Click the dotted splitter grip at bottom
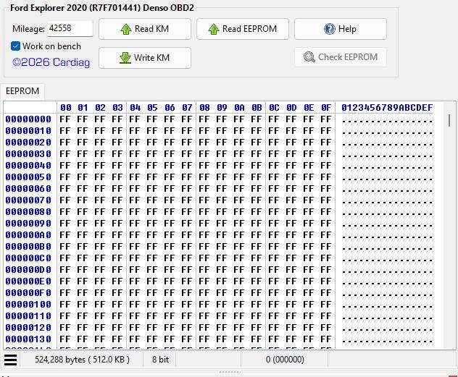 coord(229,372)
